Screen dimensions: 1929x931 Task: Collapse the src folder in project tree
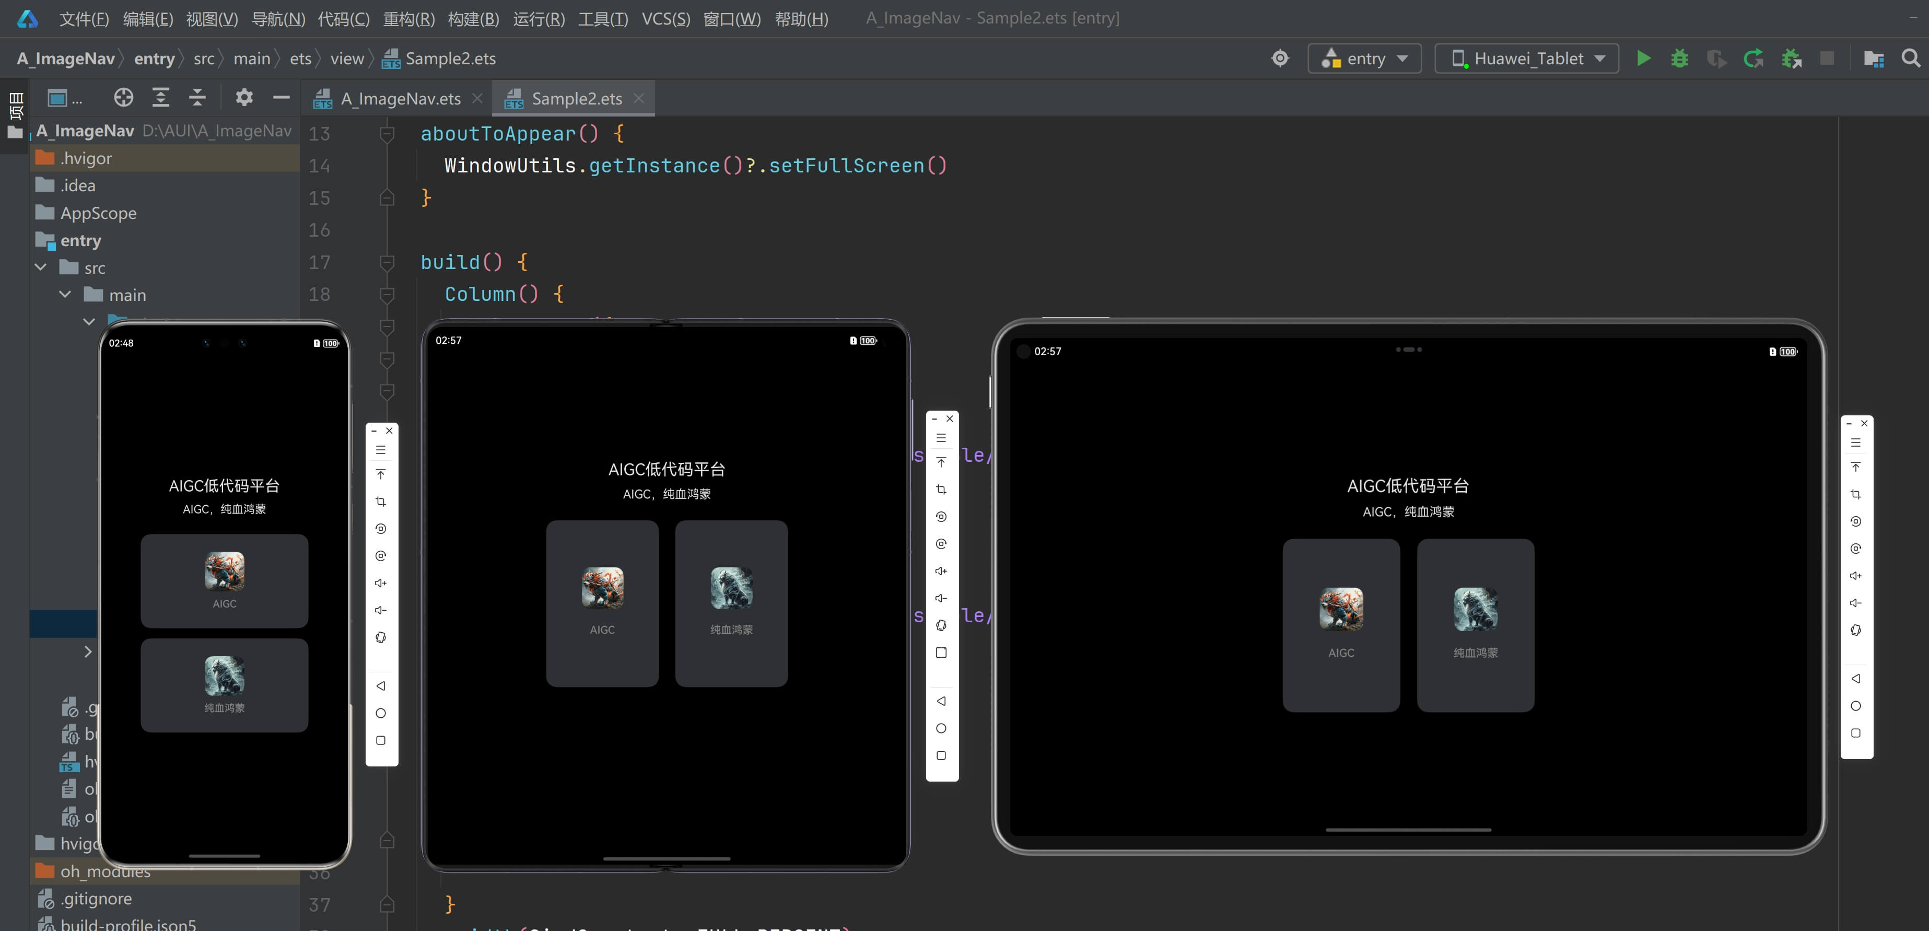click(41, 267)
